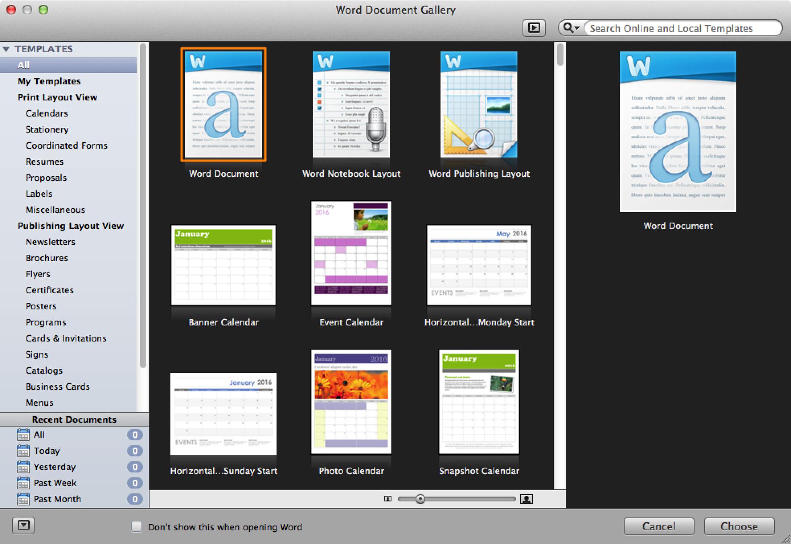
Task: Click the calendar icon beside Today
Action: [23, 451]
